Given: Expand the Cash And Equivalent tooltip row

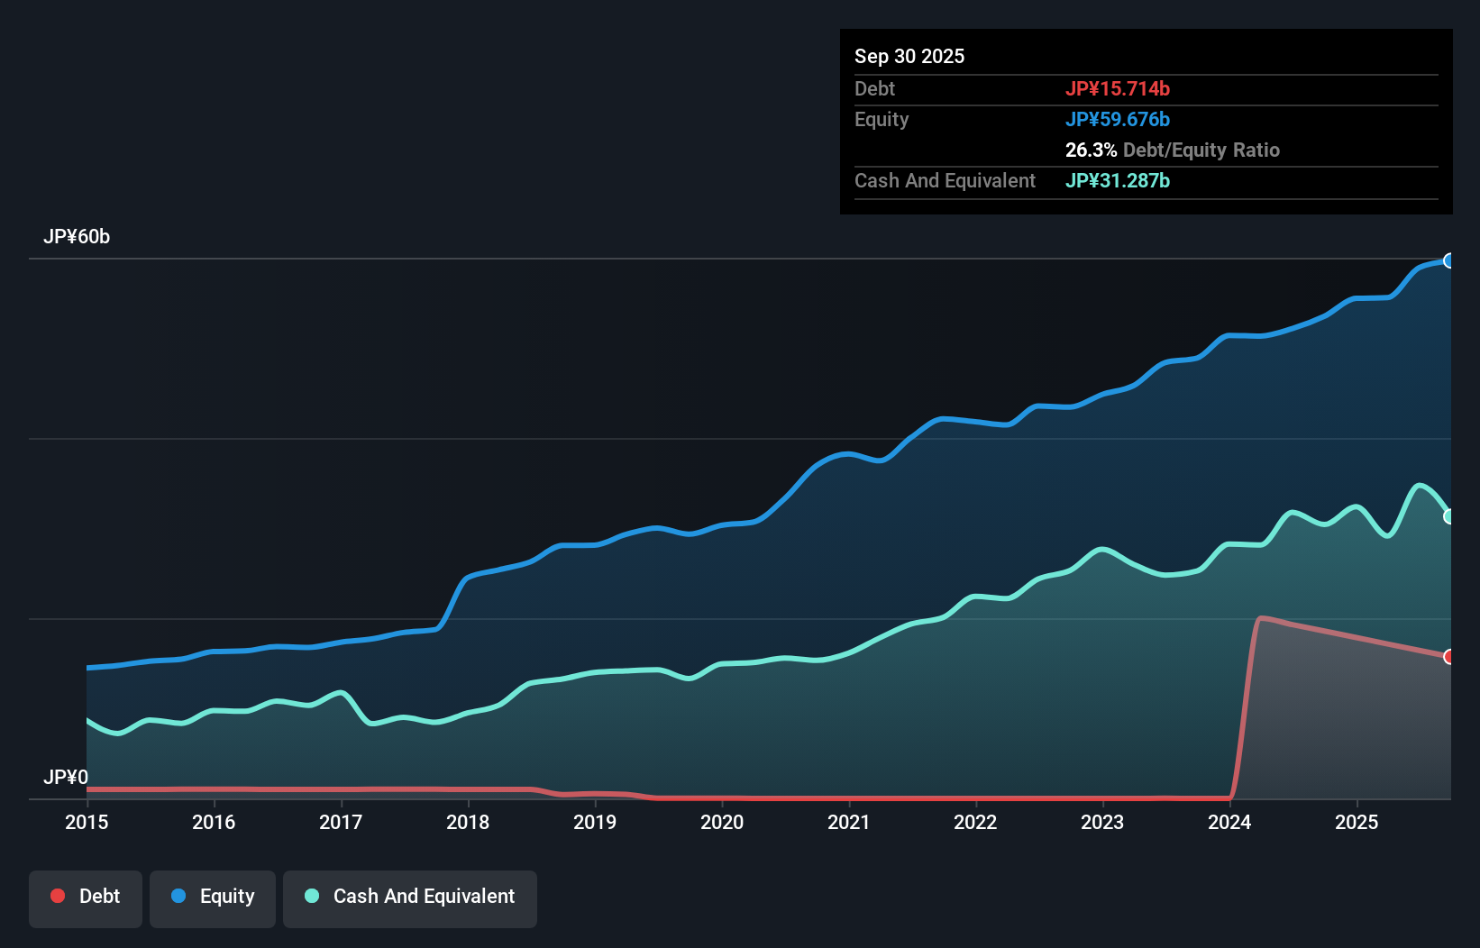Looking at the screenshot, I should tap(945, 181).
